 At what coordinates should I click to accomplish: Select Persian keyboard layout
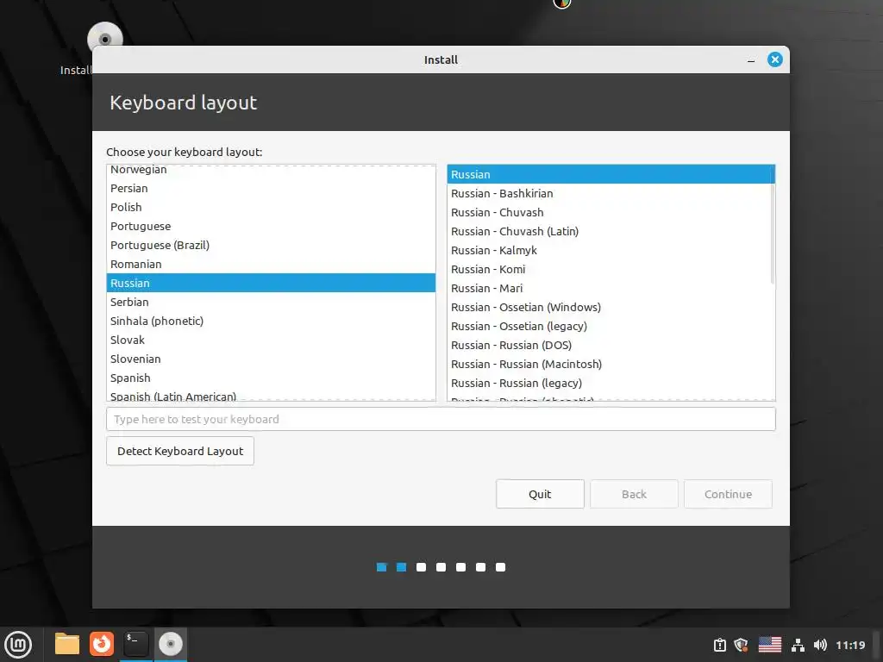pyautogui.click(x=271, y=188)
